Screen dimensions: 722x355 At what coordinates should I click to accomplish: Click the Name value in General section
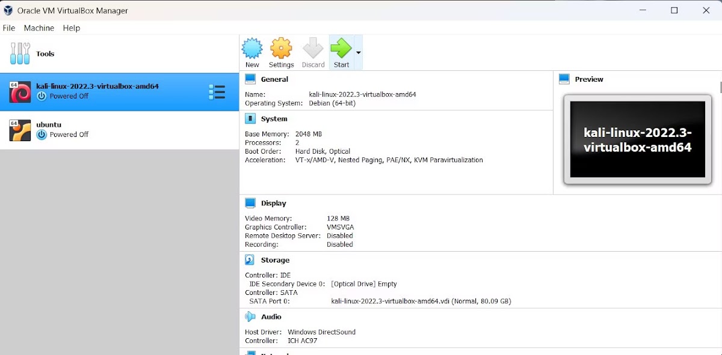click(362, 94)
